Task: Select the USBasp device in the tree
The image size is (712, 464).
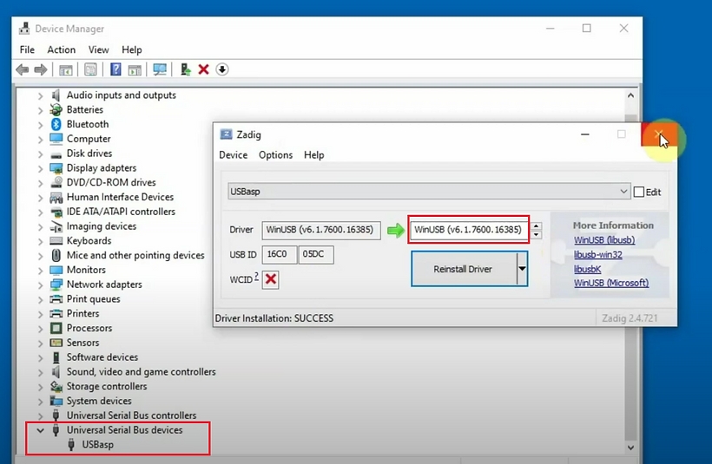Action: pyautogui.click(x=97, y=445)
